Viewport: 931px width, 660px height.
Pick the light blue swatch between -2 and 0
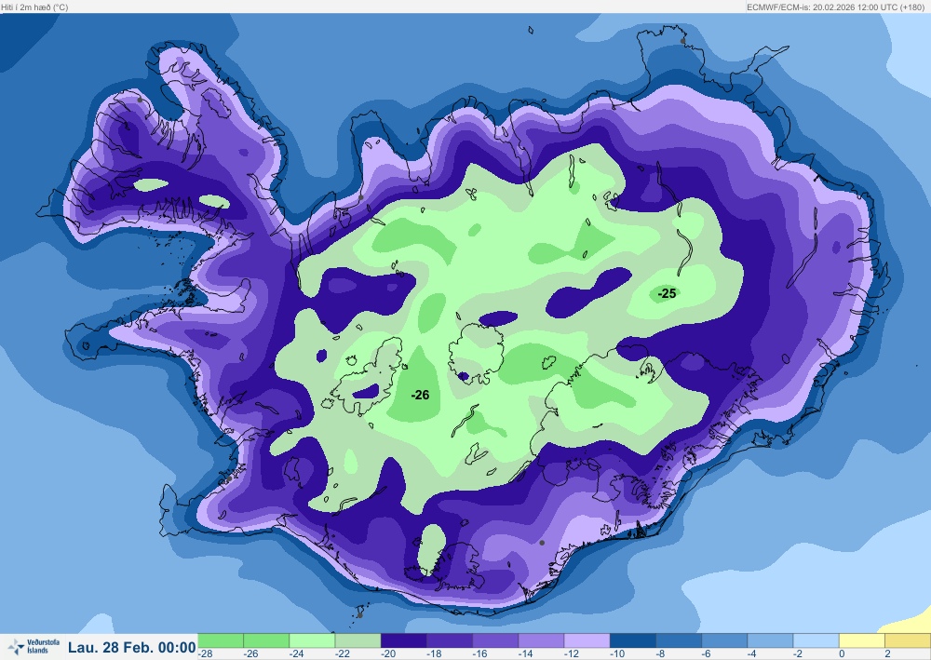(816, 640)
